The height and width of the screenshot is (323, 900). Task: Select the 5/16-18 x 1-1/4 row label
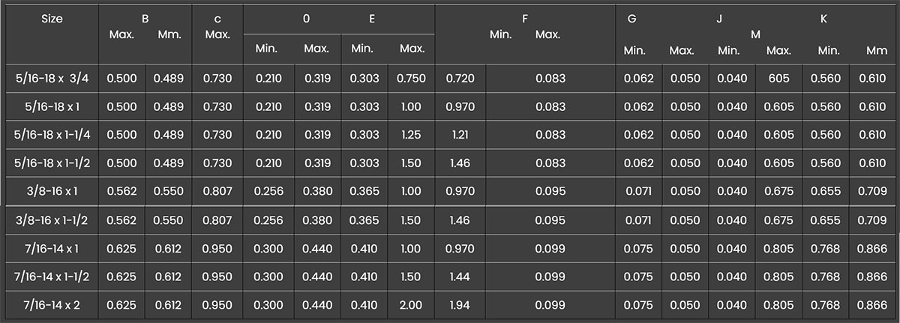(x=52, y=135)
